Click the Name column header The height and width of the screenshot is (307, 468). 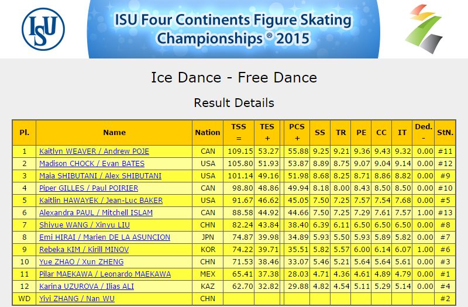click(114, 133)
